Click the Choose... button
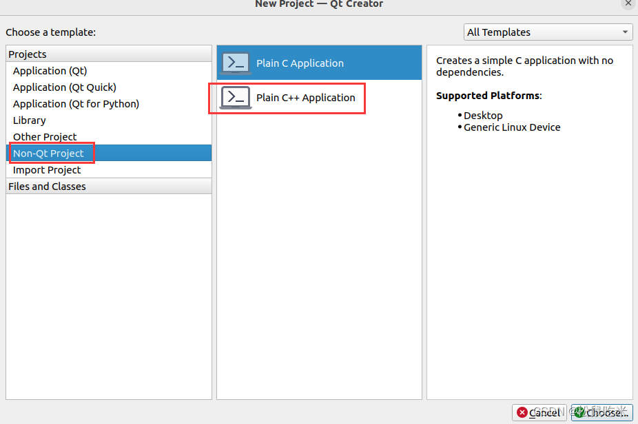The image size is (638, 424). (x=601, y=413)
